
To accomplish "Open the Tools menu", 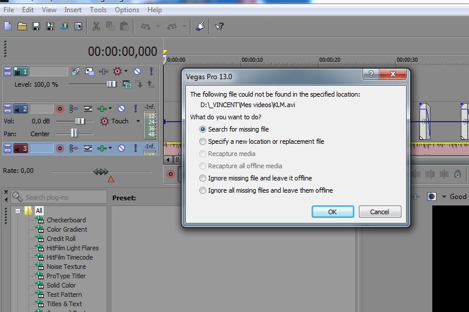I will (x=98, y=10).
